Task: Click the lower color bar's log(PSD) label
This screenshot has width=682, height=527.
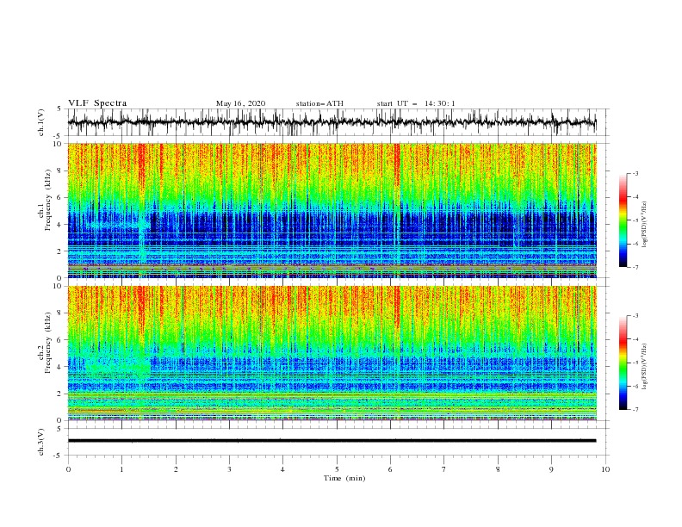Action: pos(645,366)
